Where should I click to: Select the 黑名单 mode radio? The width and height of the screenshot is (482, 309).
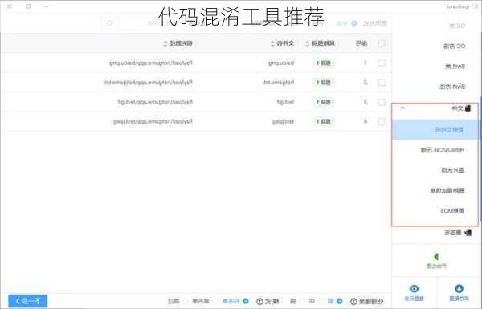pyautogui.click(x=214, y=301)
